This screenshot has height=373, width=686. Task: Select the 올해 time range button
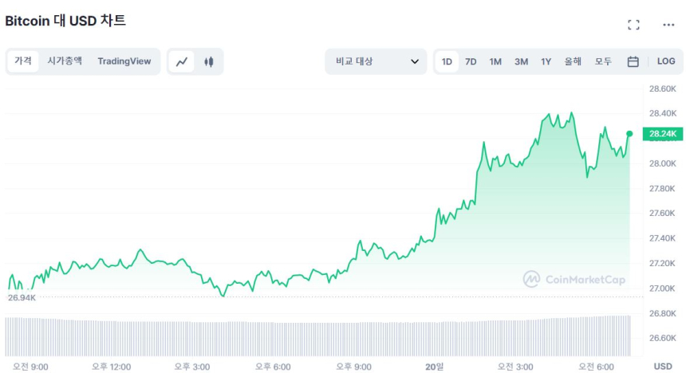pyautogui.click(x=573, y=61)
